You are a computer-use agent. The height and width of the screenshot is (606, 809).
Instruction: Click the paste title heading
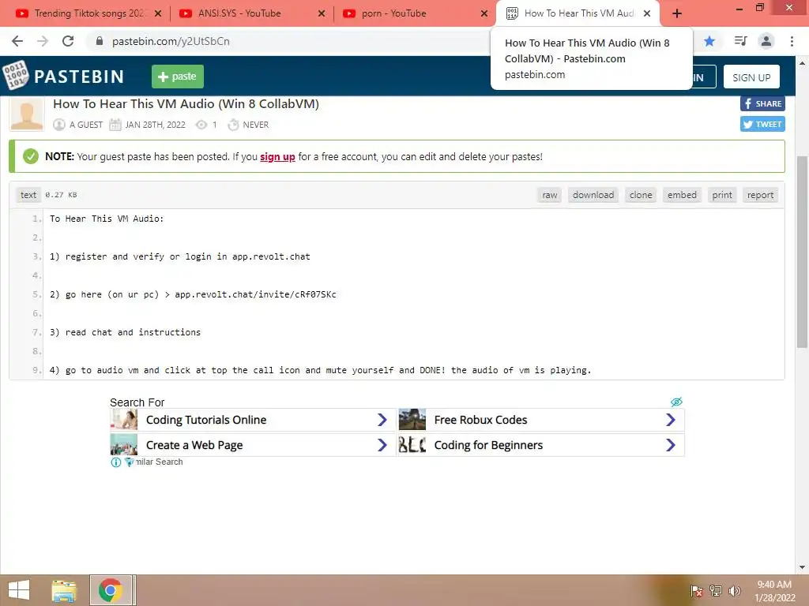coord(186,104)
